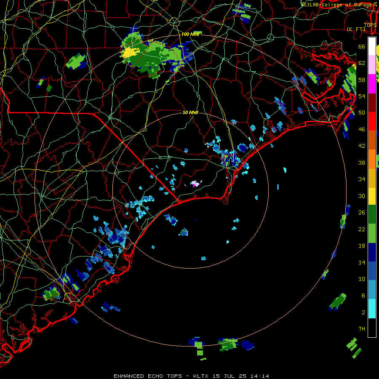Click the dark green legend swatch
Image resolution: width=379 pixels, height=379 pixels.
pyautogui.click(x=372, y=214)
